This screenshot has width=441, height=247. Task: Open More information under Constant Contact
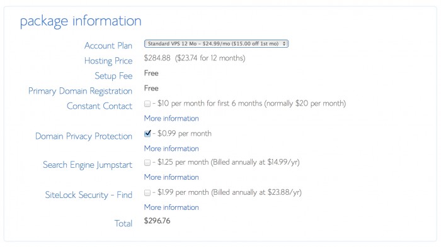pyautogui.click(x=171, y=118)
